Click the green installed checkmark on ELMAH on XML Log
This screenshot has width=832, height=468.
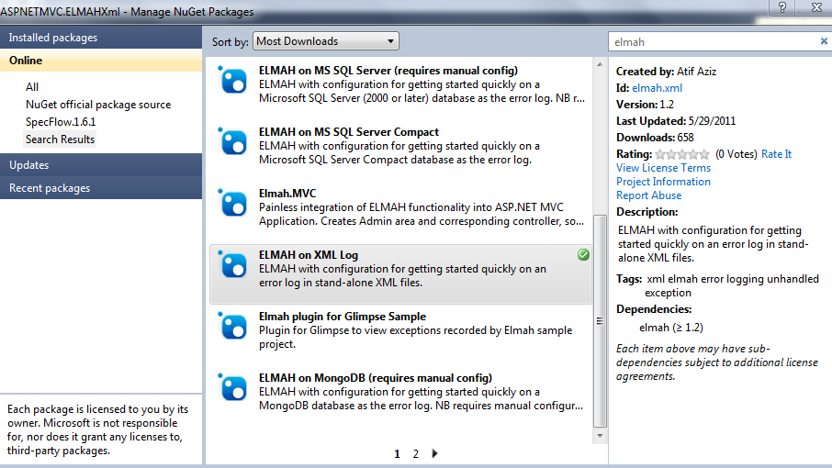click(583, 255)
